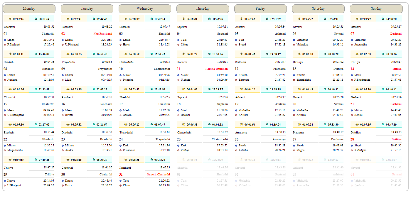This screenshot has height=220, width=411.
Task: Click the Punarvasu nakshatra text
Action: click(x=129, y=150)
